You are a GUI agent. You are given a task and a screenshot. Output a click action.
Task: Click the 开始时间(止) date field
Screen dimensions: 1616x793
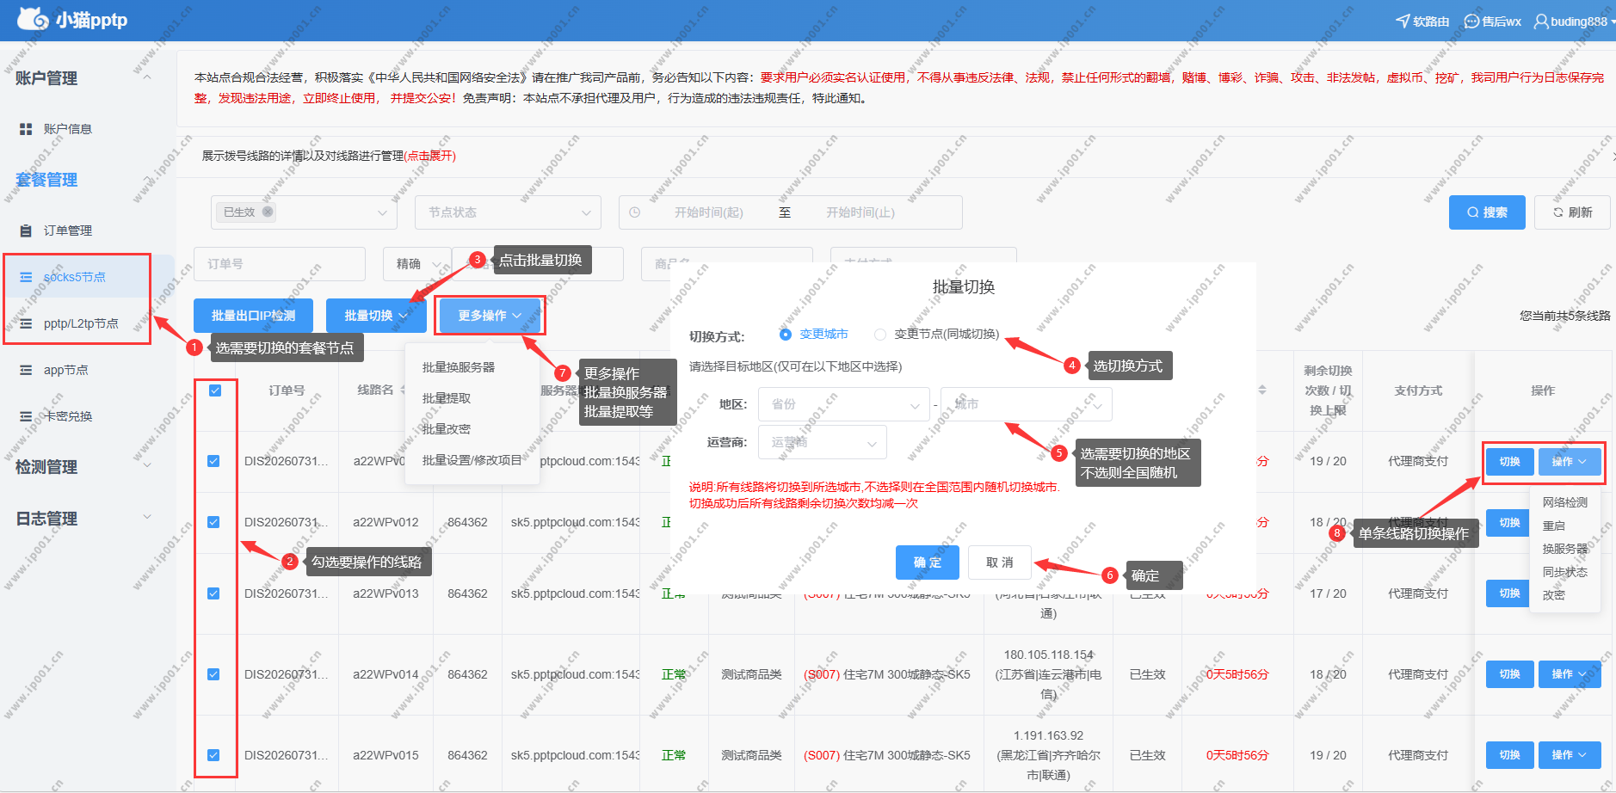pos(860,212)
